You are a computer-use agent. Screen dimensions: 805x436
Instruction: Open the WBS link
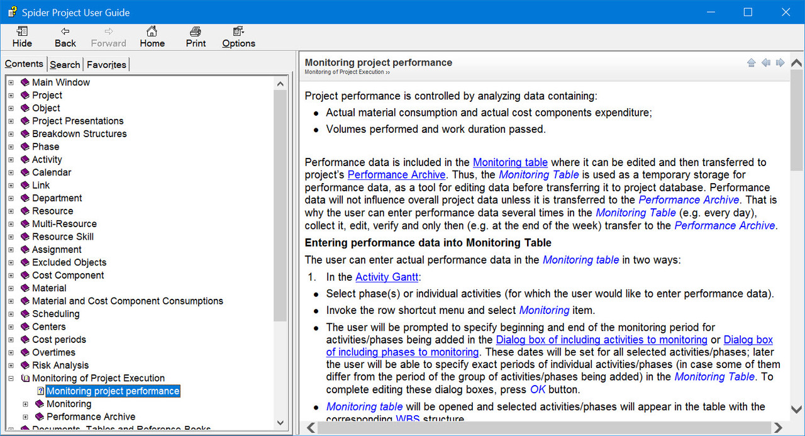tap(408, 419)
